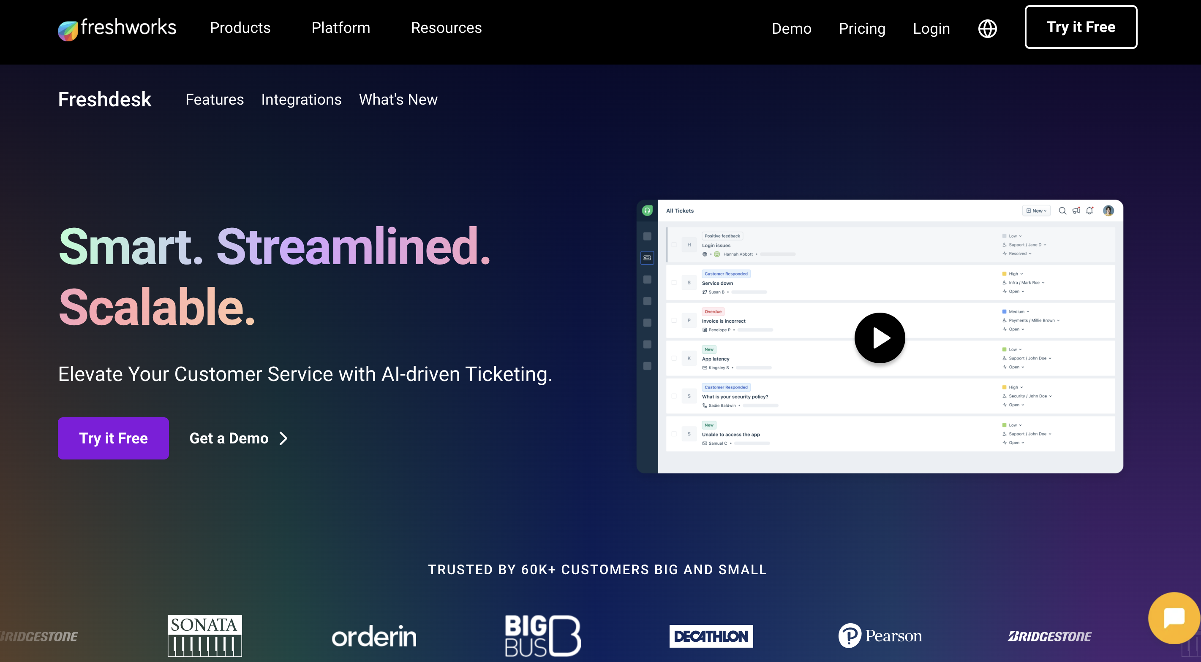Expand High priority dropdown on Service down ticket
The height and width of the screenshot is (662, 1201).
click(x=1013, y=274)
